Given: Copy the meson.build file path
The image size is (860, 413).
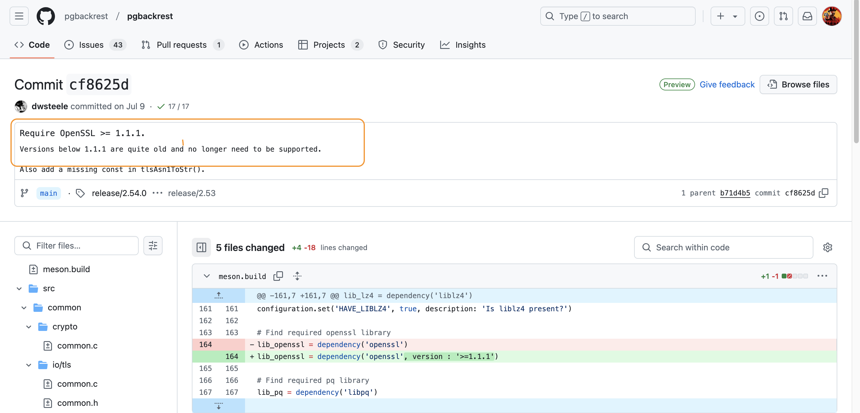Looking at the screenshot, I should pos(278,276).
